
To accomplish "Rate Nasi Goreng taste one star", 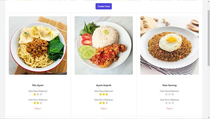I will (x=166, y=94).
